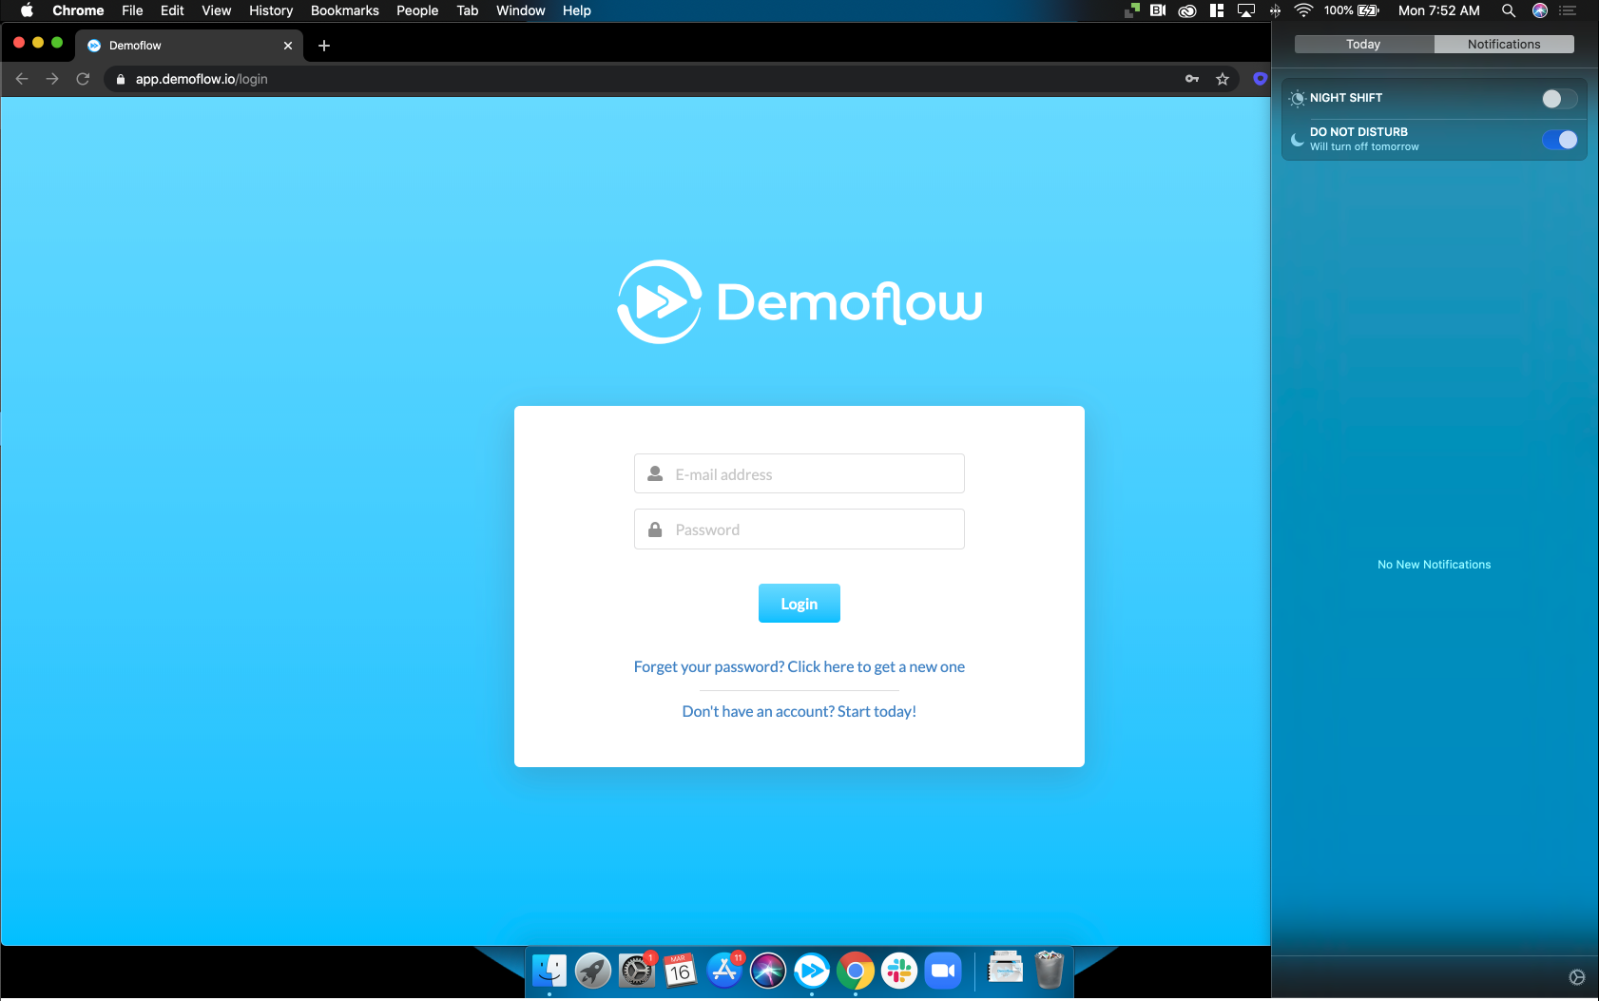Click the AirPlay display icon in menu bar
Viewport: 1599px width, 1001px height.
(1246, 10)
